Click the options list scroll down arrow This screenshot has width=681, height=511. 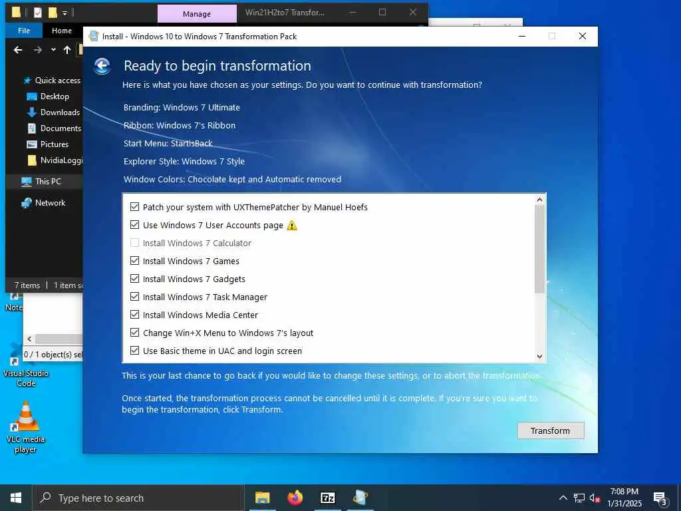(x=539, y=357)
